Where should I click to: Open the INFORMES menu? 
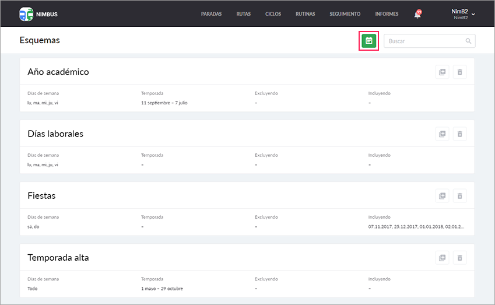(387, 14)
